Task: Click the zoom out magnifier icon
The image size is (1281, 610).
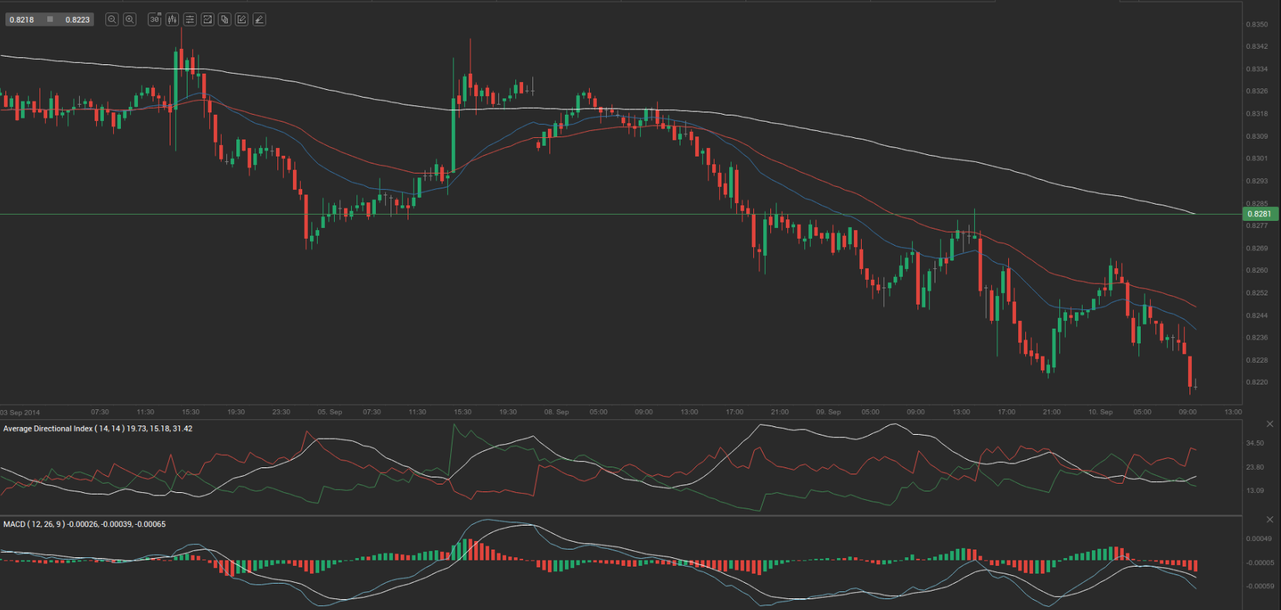Action: [112, 19]
